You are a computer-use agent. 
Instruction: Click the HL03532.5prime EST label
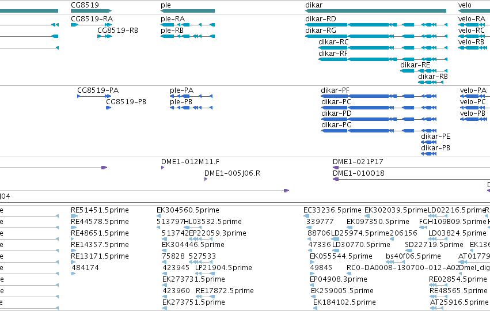click(212, 222)
